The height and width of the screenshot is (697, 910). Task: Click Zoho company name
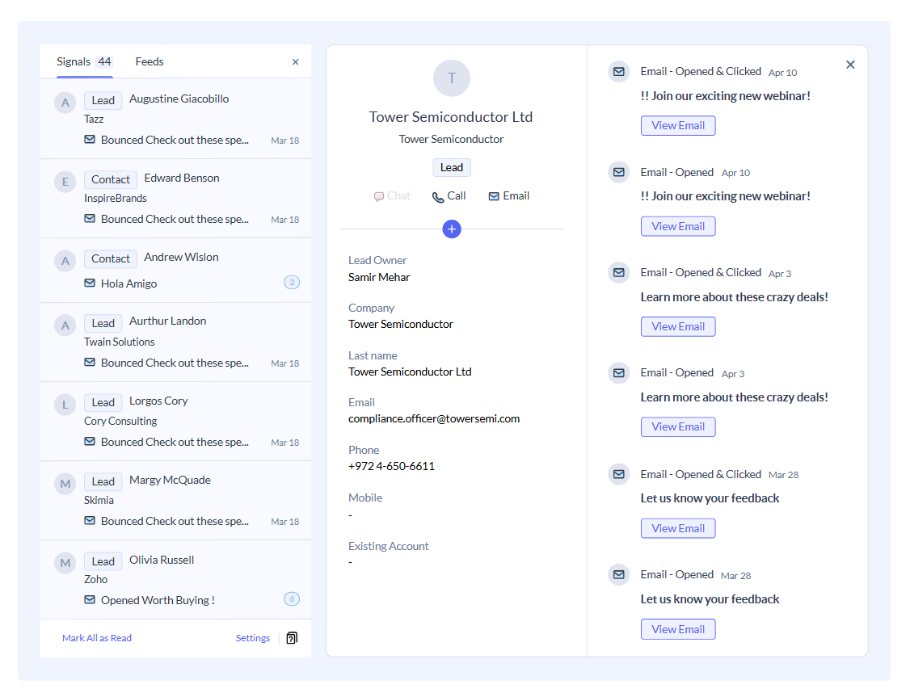coord(95,579)
